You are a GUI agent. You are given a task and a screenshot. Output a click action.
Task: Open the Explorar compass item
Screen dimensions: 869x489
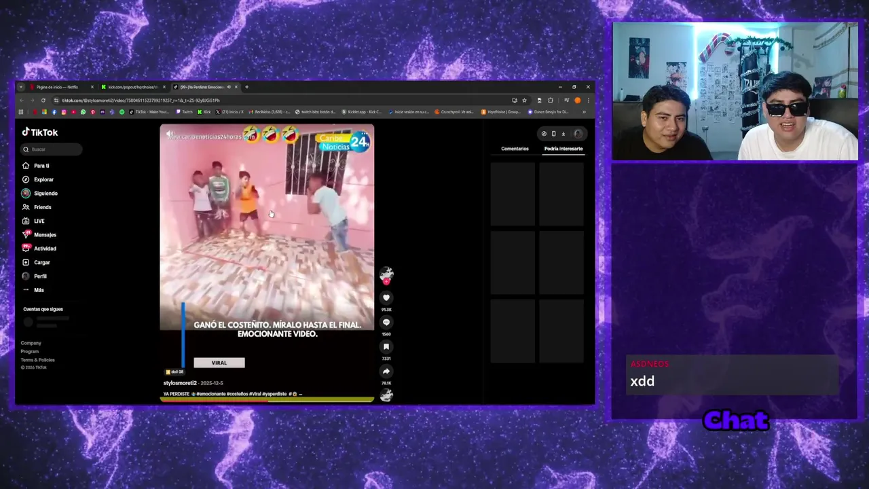(38, 179)
